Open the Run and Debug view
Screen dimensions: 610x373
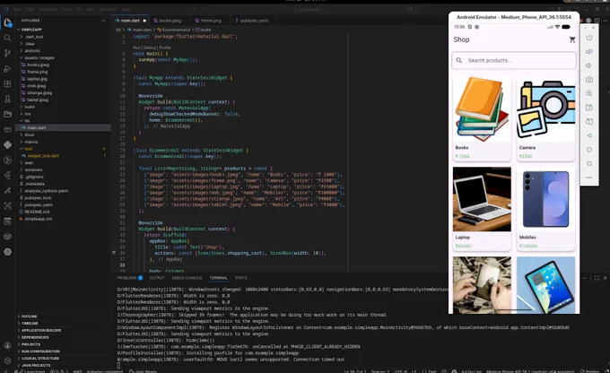pyautogui.click(x=7, y=69)
